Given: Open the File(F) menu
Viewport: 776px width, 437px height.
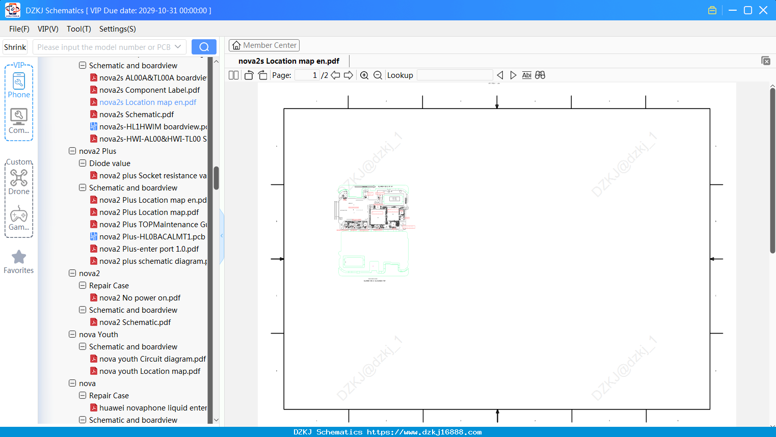Looking at the screenshot, I should click(19, 29).
